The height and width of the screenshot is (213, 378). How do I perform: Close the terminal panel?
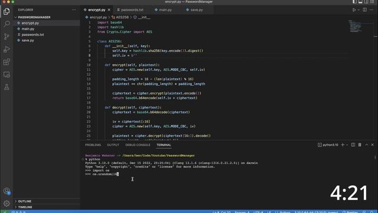click(373, 144)
